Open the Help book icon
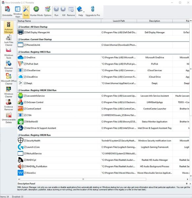Image resolution: width=192 pixels, height=198 pixels. point(80,9)
